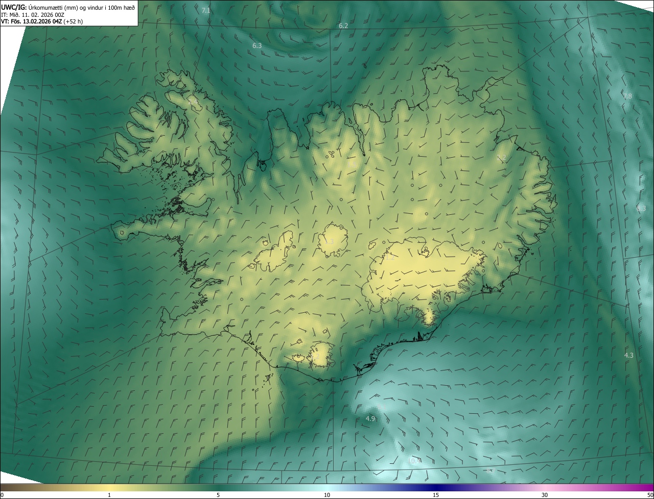Click the 10 mm light cyan colorbar mark
The height and width of the screenshot is (499, 654).
(327, 495)
